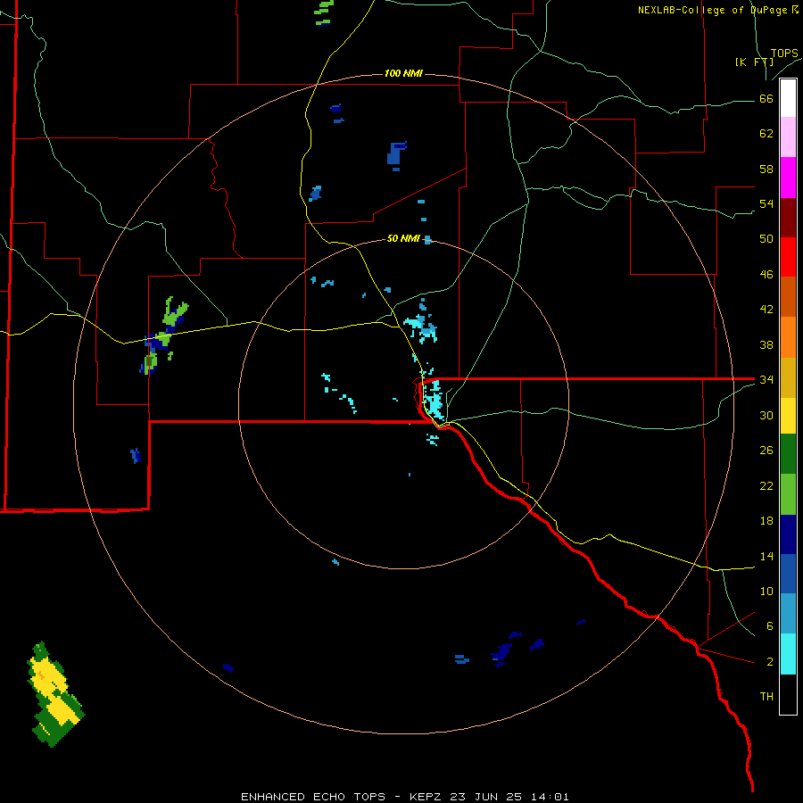Click the legend value 58
Viewport: 803px width, 803px height.
pyautogui.click(x=766, y=169)
